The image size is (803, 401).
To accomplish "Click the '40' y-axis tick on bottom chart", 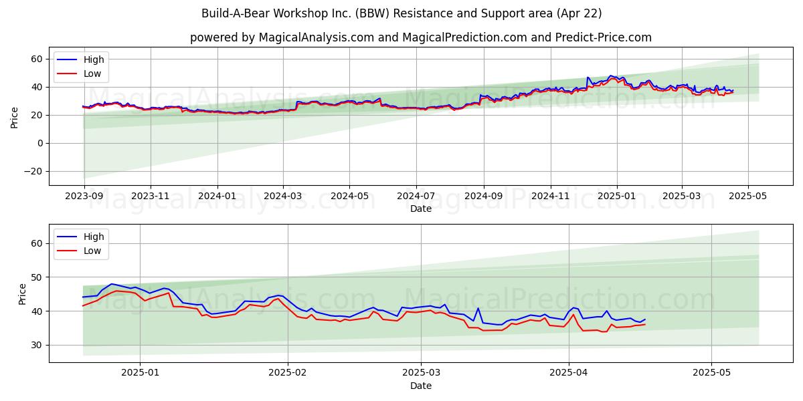I will coord(37,311).
